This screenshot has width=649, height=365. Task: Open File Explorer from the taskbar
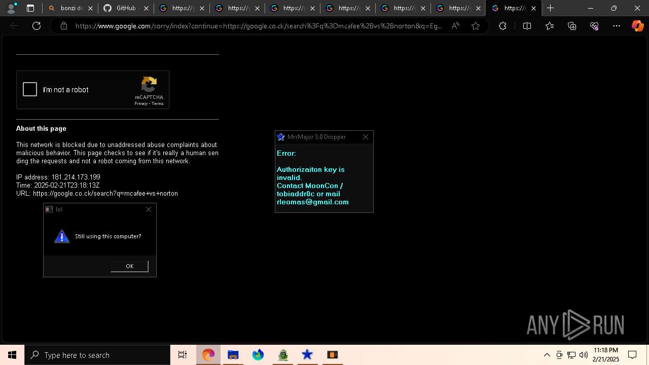[233, 355]
